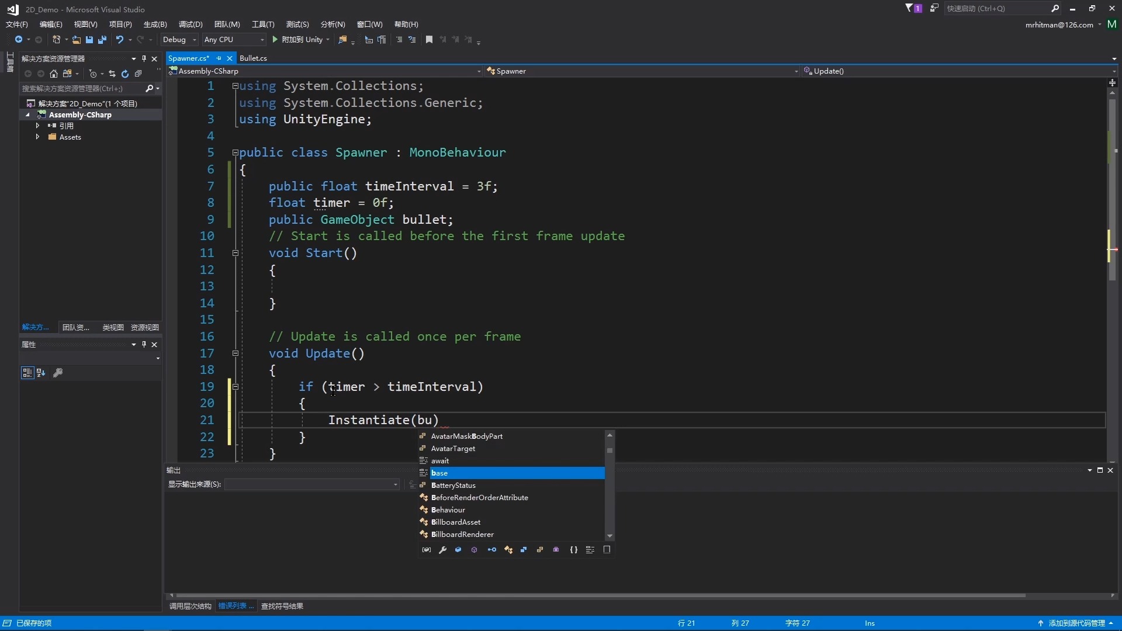
Task: Switch to the Bullet.cs tab
Action: coord(253,58)
